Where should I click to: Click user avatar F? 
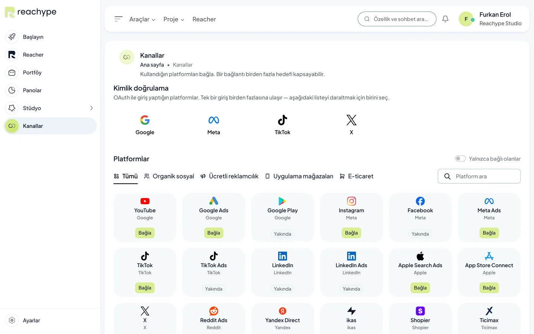tap(466, 19)
